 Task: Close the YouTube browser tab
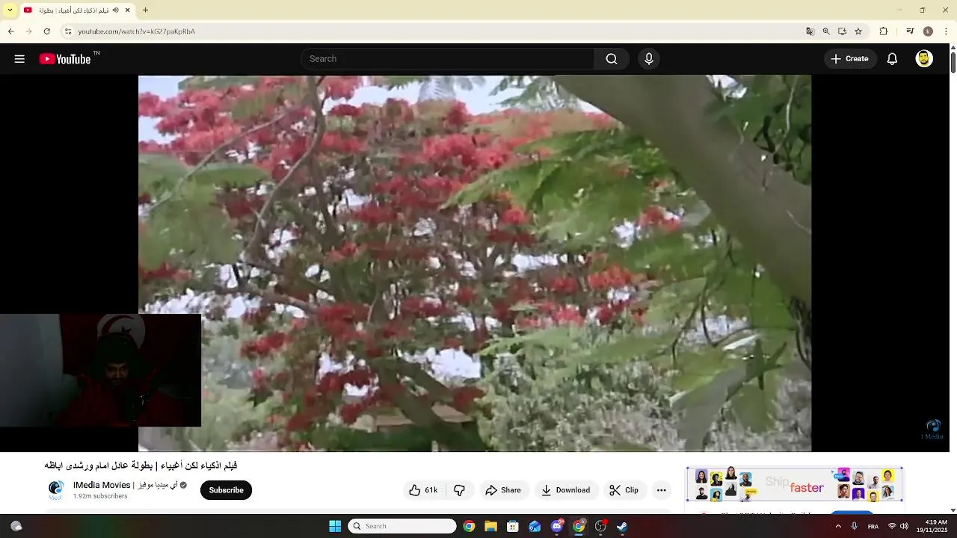click(127, 10)
